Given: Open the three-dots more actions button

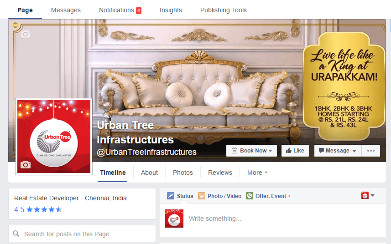Looking at the screenshot, I should coord(371,151).
